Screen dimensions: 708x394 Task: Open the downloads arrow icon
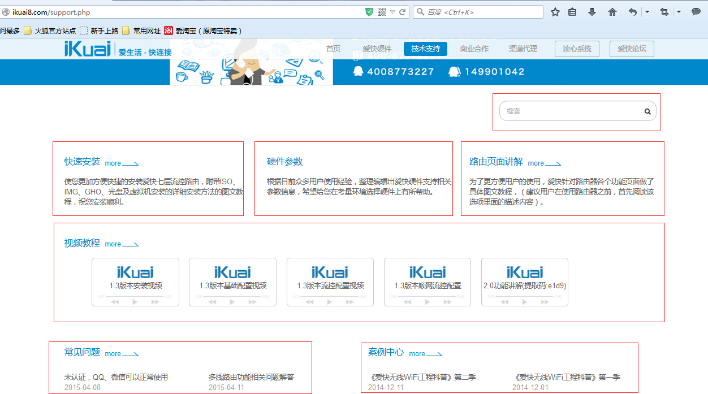(x=592, y=12)
